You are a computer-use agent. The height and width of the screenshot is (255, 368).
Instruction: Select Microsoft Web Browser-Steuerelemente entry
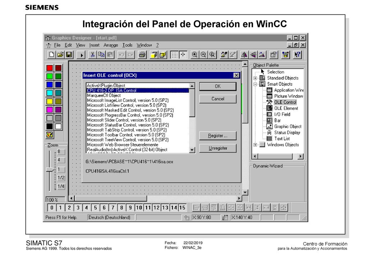[x=138, y=145]
